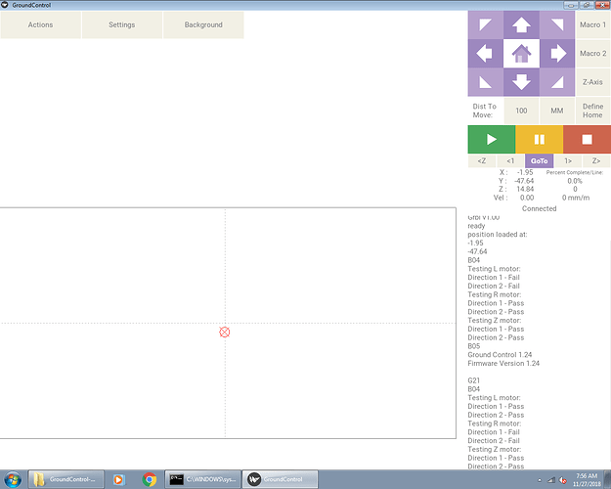Select GroundControl taskbar button
The height and width of the screenshot is (489, 611).
point(280,479)
